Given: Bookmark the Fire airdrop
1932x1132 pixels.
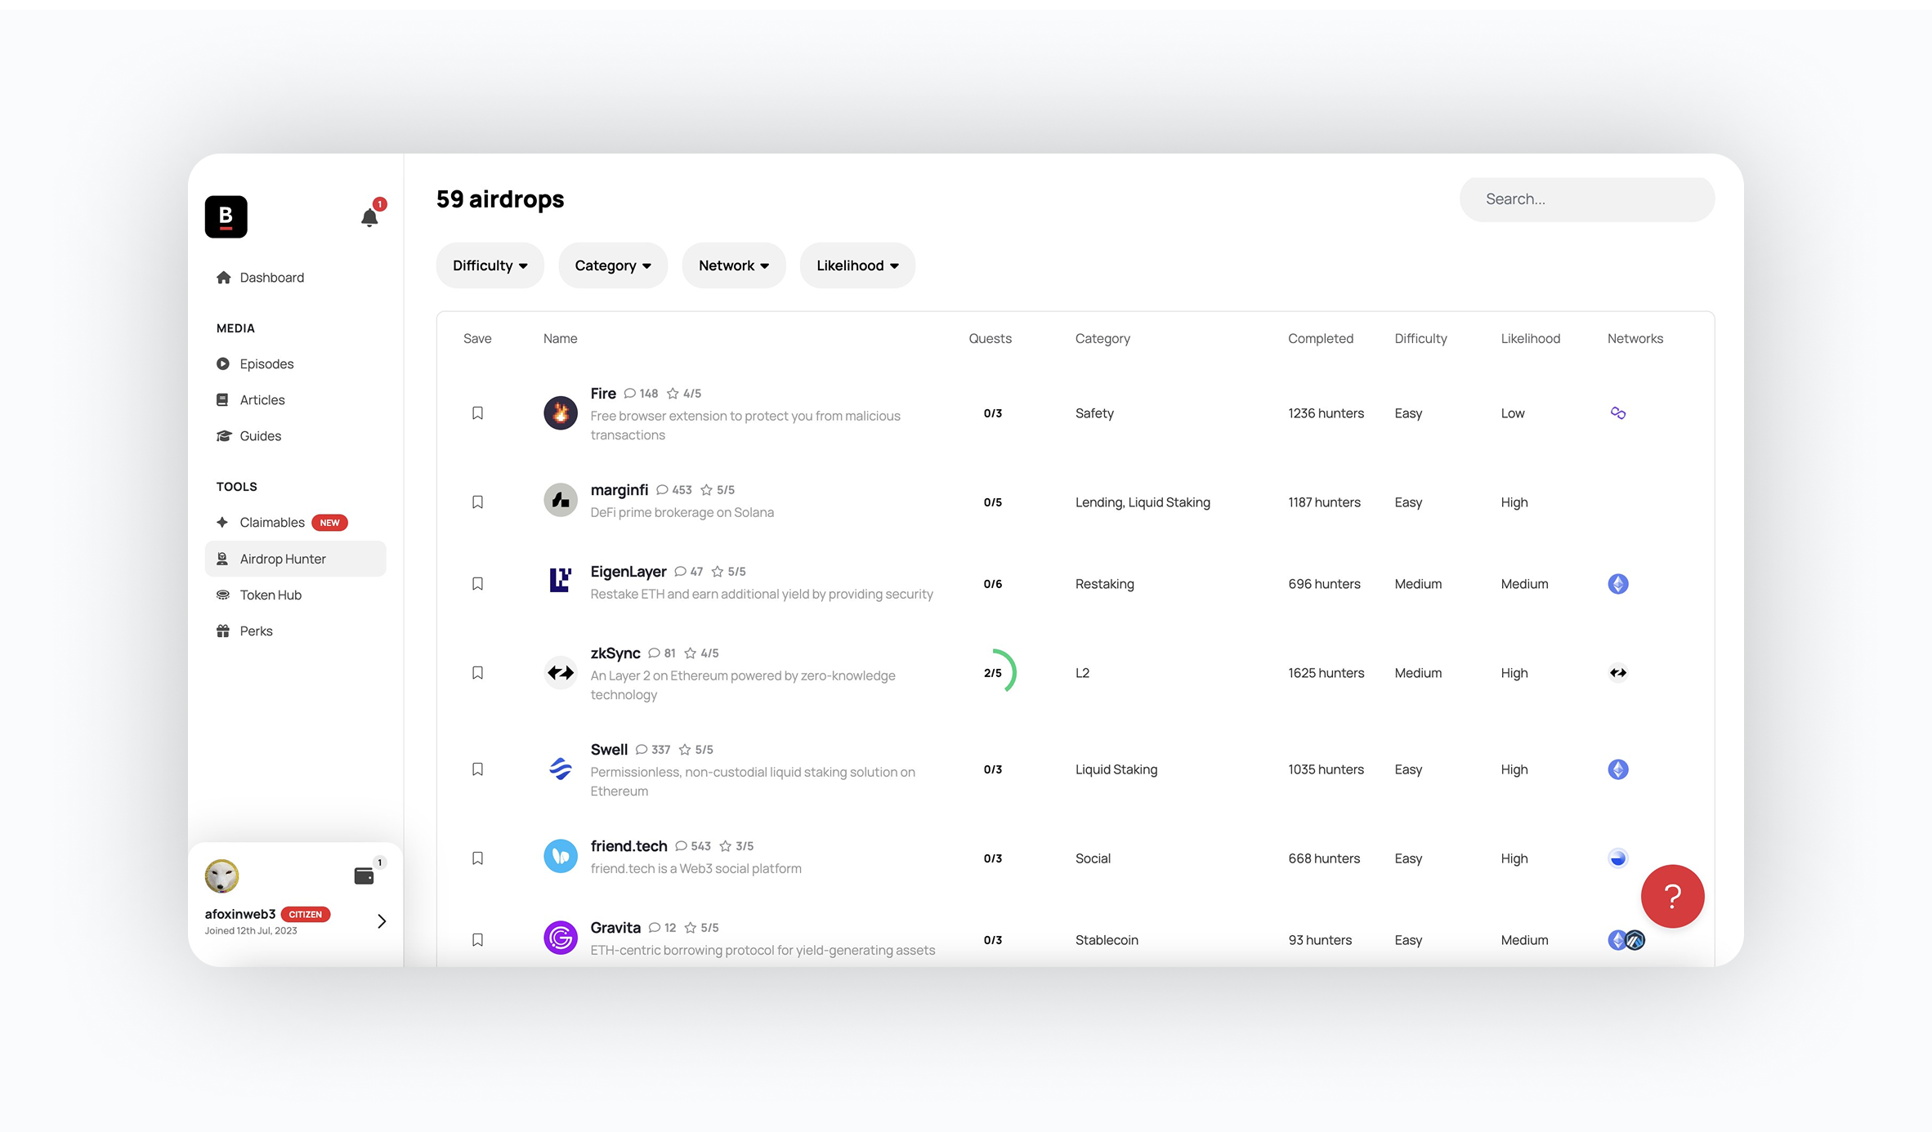Looking at the screenshot, I should [x=477, y=413].
